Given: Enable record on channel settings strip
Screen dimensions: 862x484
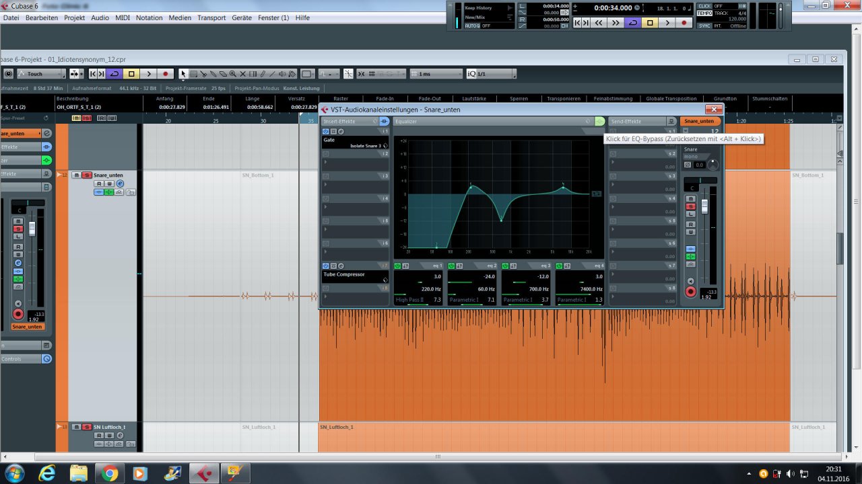Looking at the screenshot, I should point(690,292).
